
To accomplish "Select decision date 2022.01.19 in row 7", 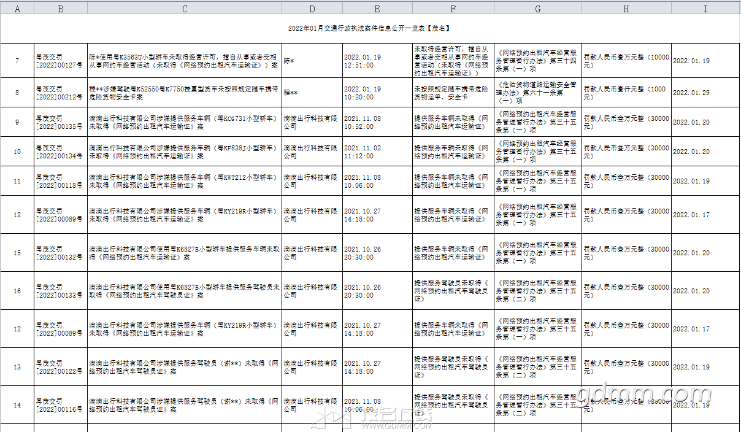I will 706,61.
